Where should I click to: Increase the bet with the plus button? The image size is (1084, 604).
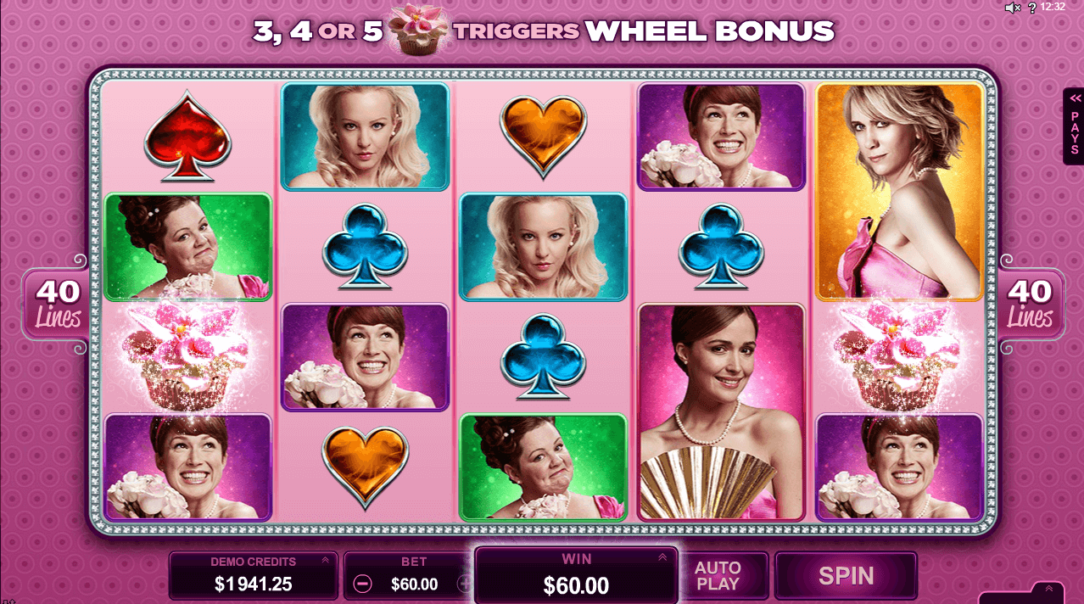coord(463,584)
